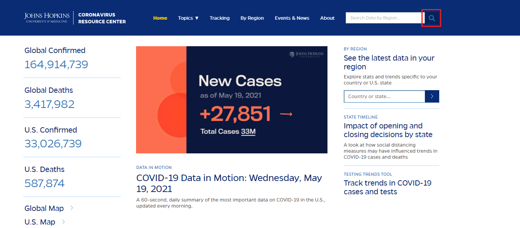
Task: Open the Global Map link
Action: click(x=44, y=208)
